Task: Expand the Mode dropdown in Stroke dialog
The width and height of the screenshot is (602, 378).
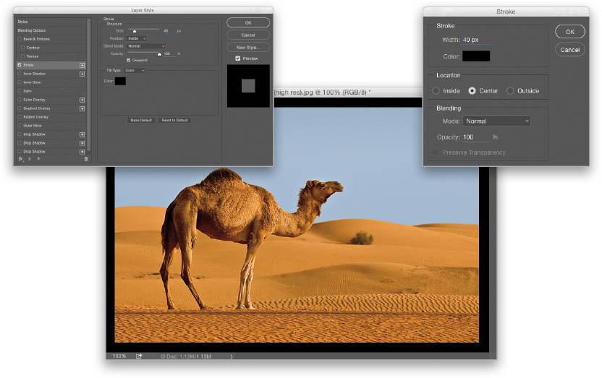Action: (x=496, y=121)
